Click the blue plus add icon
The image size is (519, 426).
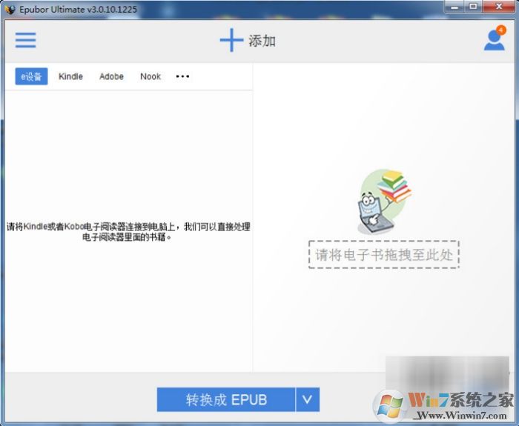pyautogui.click(x=231, y=40)
